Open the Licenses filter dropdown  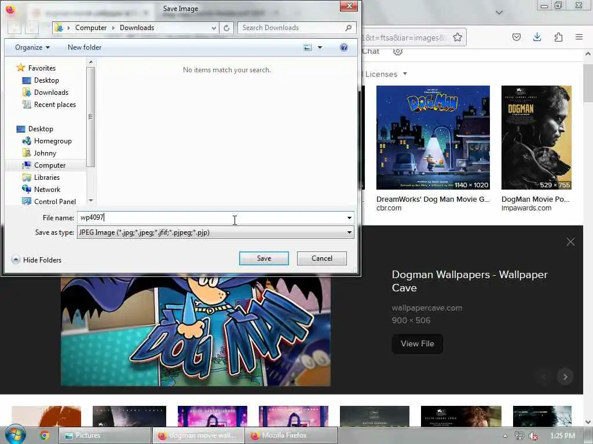pyautogui.click(x=386, y=74)
